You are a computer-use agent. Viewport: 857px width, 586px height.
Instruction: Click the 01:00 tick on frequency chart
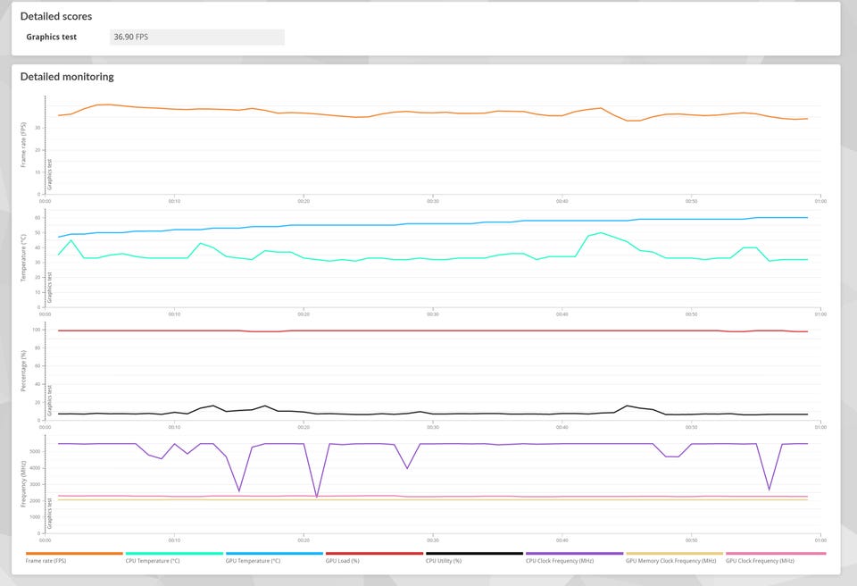pyautogui.click(x=820, y=540)
